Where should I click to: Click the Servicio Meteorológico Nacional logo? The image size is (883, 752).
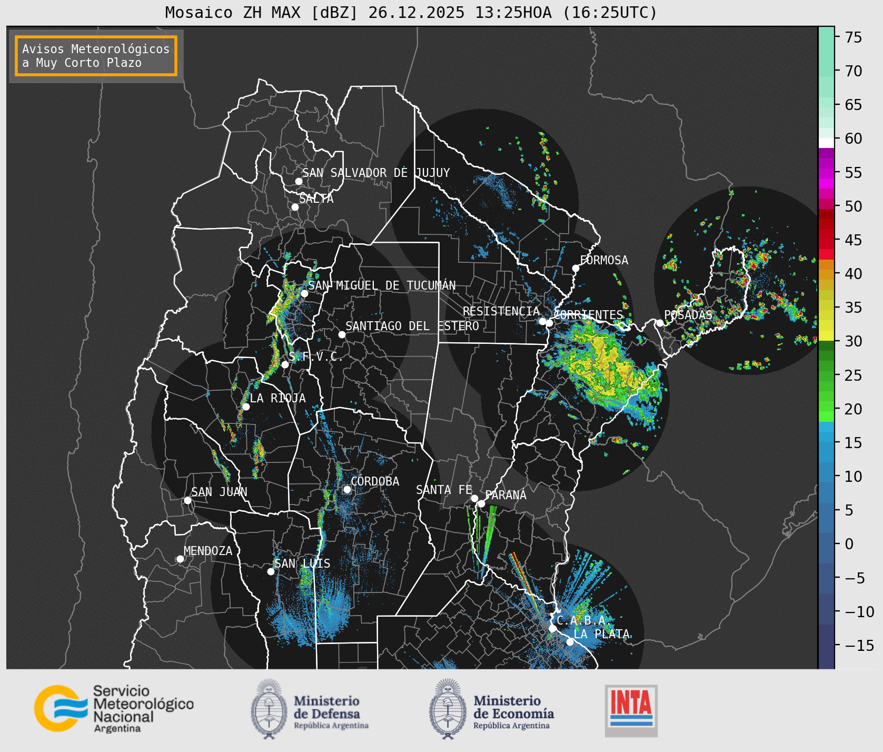click(114, 708)
